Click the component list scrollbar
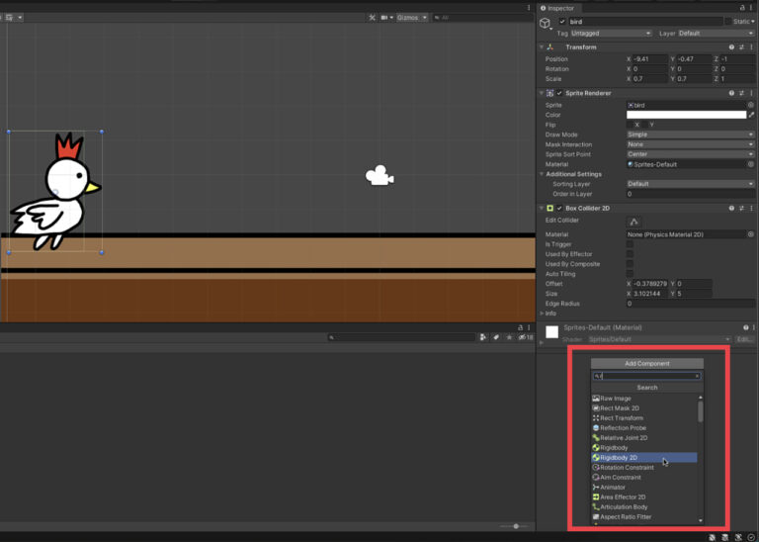Viewport: 759px width, 542px height. [x=701, y=411]
